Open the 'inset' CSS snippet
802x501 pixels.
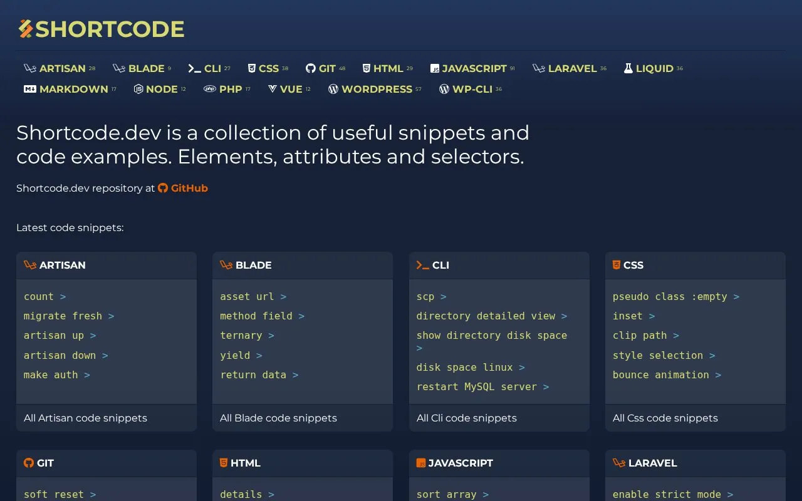(634, 316)
